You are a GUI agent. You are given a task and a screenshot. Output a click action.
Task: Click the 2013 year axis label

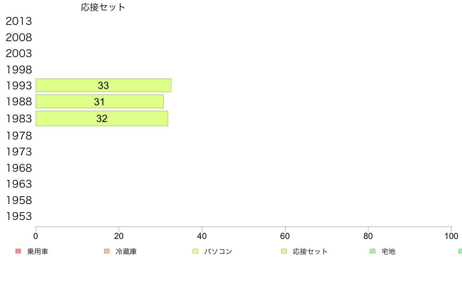coord(19,21)
